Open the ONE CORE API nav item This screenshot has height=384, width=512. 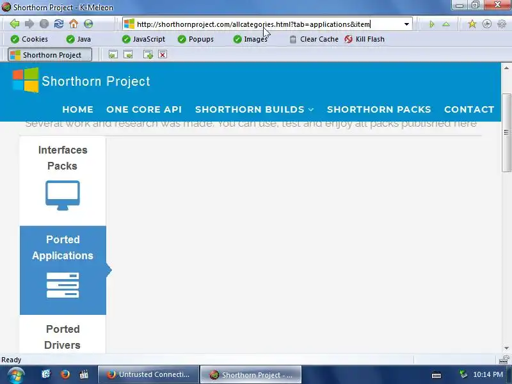[144, 109]
